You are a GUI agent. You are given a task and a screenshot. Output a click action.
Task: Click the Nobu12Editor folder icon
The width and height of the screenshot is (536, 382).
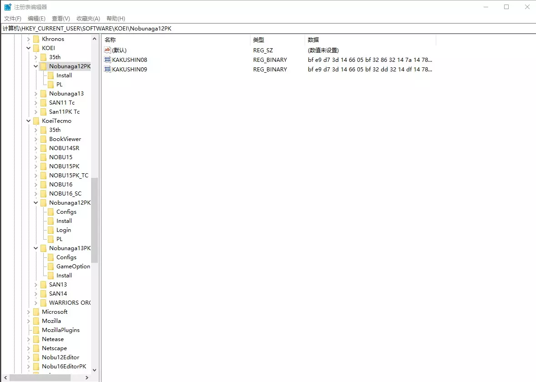36,357
